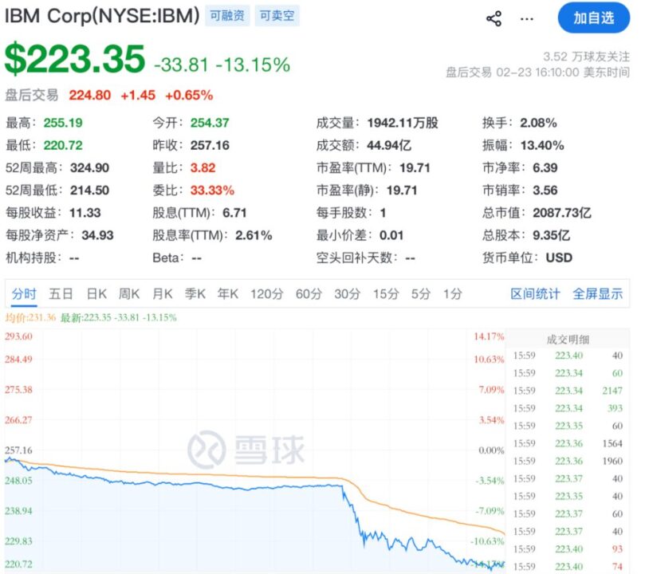Click the 最低 value 220.72 in stats

coord(63,146)
